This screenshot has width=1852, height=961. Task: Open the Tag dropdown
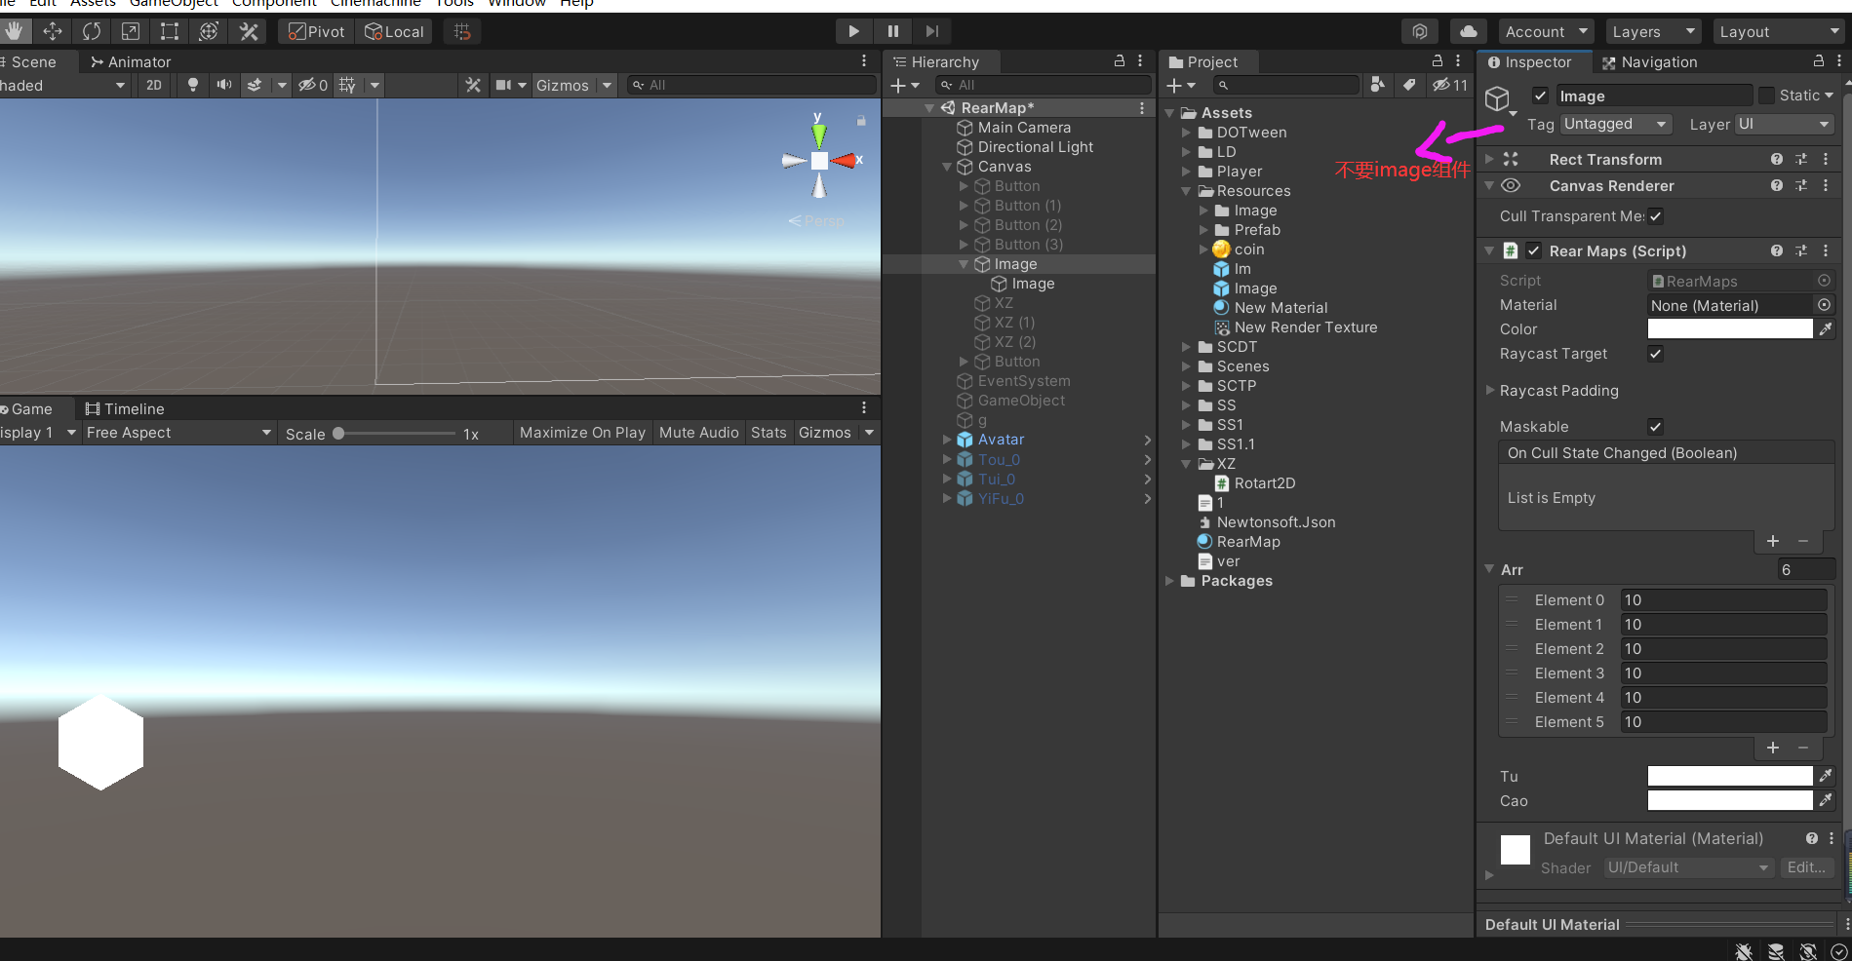(x=1616, y=124)
